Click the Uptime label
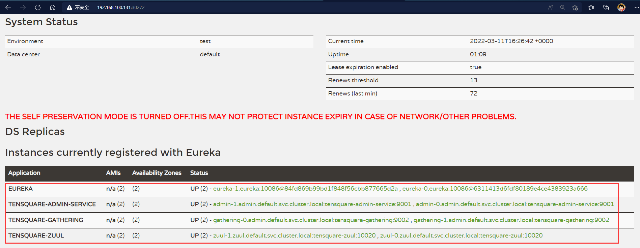 click(338, 54)
